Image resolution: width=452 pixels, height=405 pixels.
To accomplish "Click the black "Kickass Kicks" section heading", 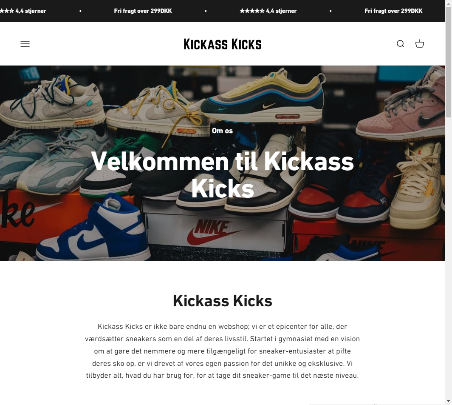I will tap(222, 301).
